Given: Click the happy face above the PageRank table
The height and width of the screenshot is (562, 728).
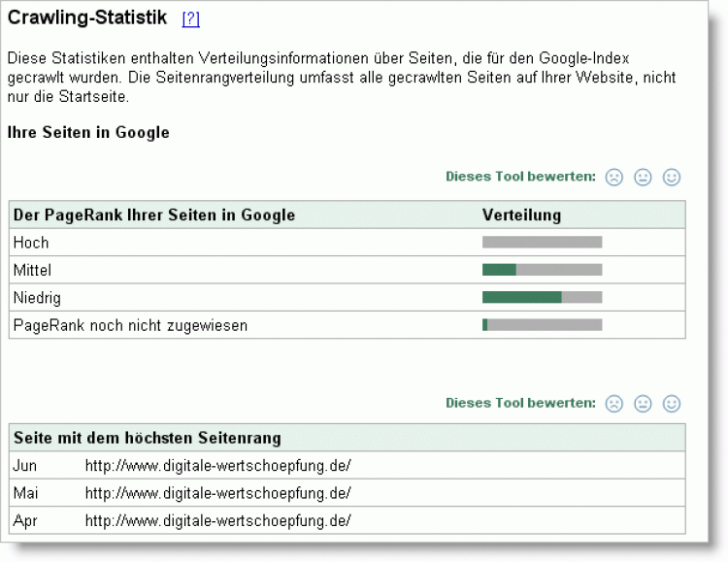Looking at the screenshot, I should pyautogui.click(x=672, y=178).
